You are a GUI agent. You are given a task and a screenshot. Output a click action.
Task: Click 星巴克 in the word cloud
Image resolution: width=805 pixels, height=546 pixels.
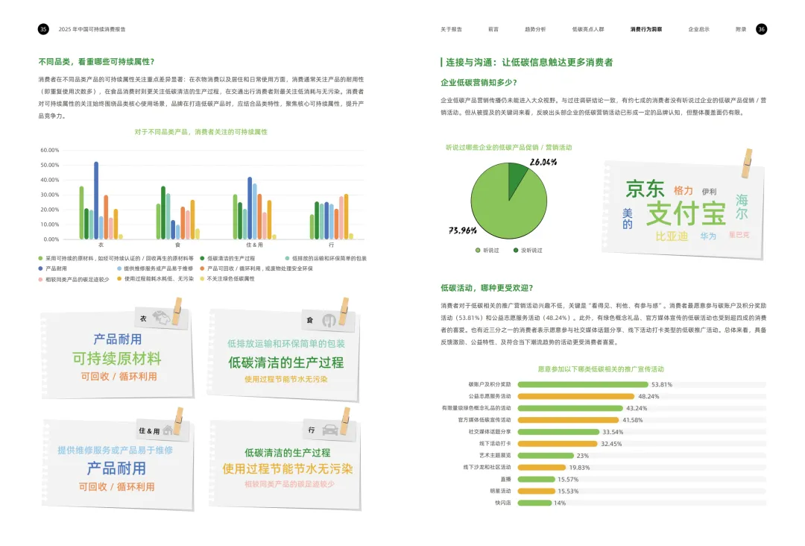[x=739, y=235]
